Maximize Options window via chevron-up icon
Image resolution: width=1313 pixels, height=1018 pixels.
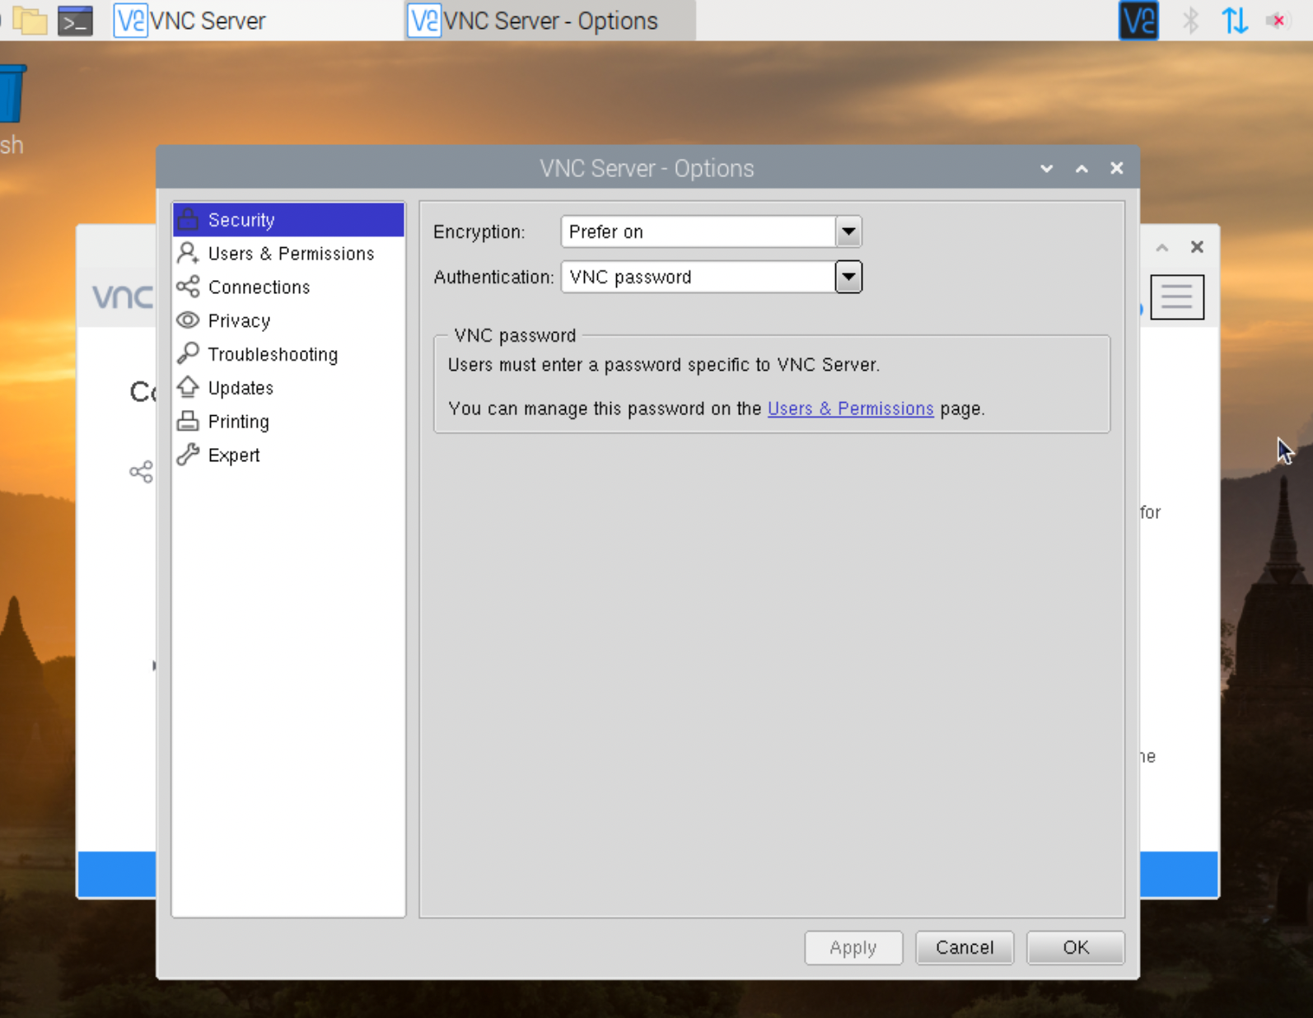pos(1082,169)
